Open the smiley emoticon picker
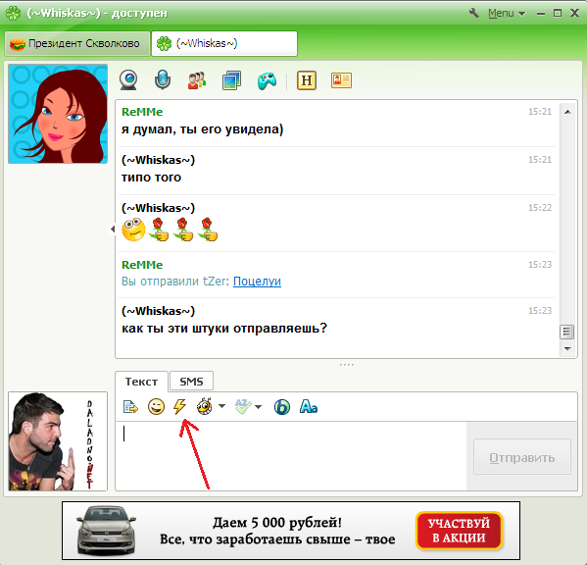 tap(156, 406)
